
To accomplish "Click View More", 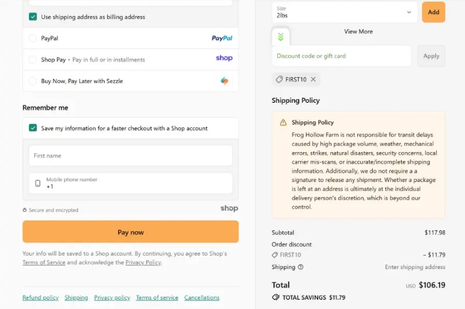I will 358,31.
